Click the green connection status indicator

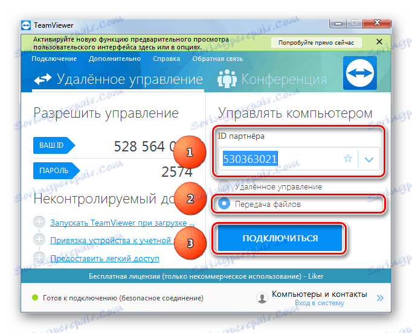[35, 297]
